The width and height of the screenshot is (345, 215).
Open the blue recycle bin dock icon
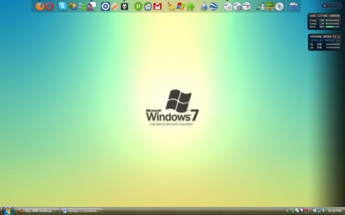pyautogui.click(x=293, y=6)
